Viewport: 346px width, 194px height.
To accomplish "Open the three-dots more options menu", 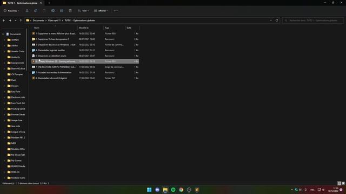I will (x=116, y=11).
